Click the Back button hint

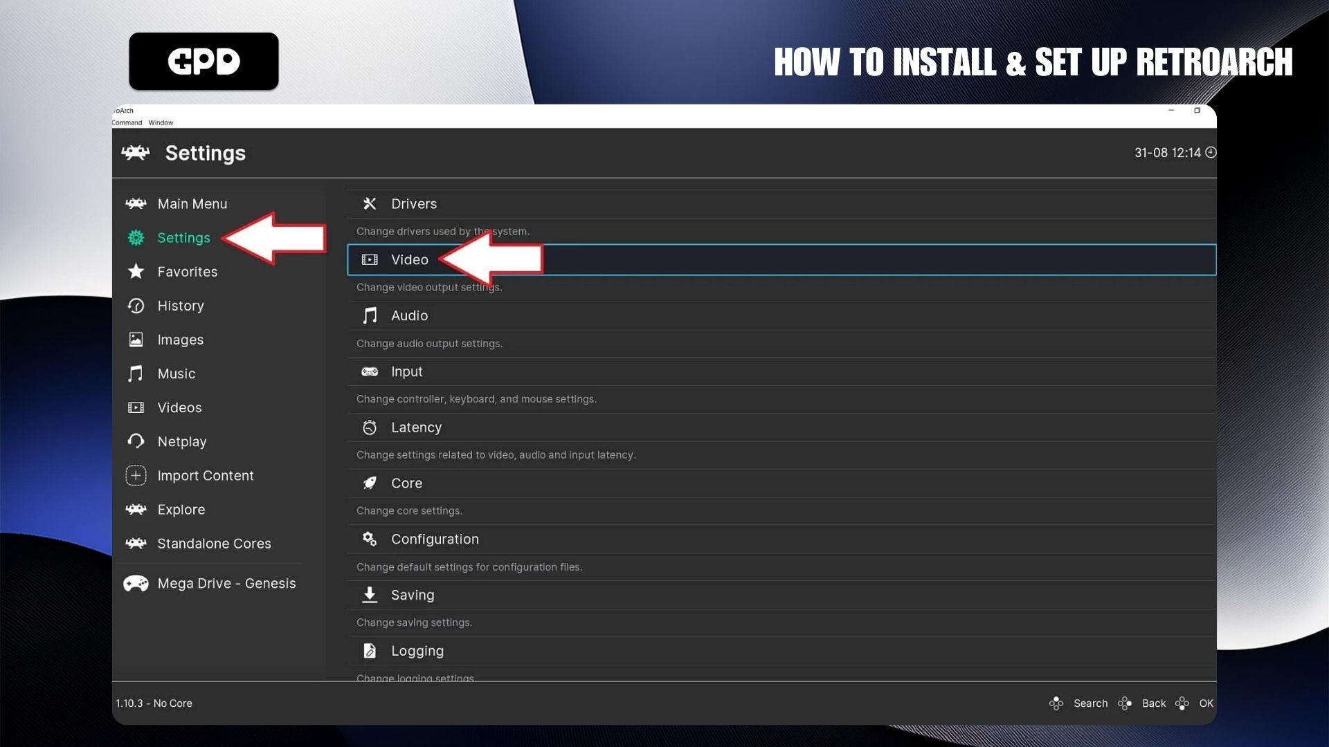coord(1153,703)
